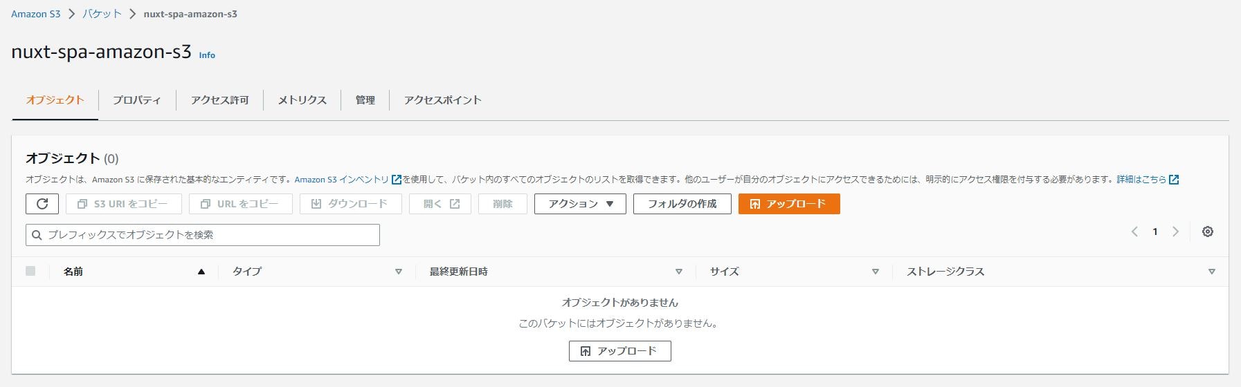Select the アクセスポイント tab
1241x387 pixels.
(443, 100)
